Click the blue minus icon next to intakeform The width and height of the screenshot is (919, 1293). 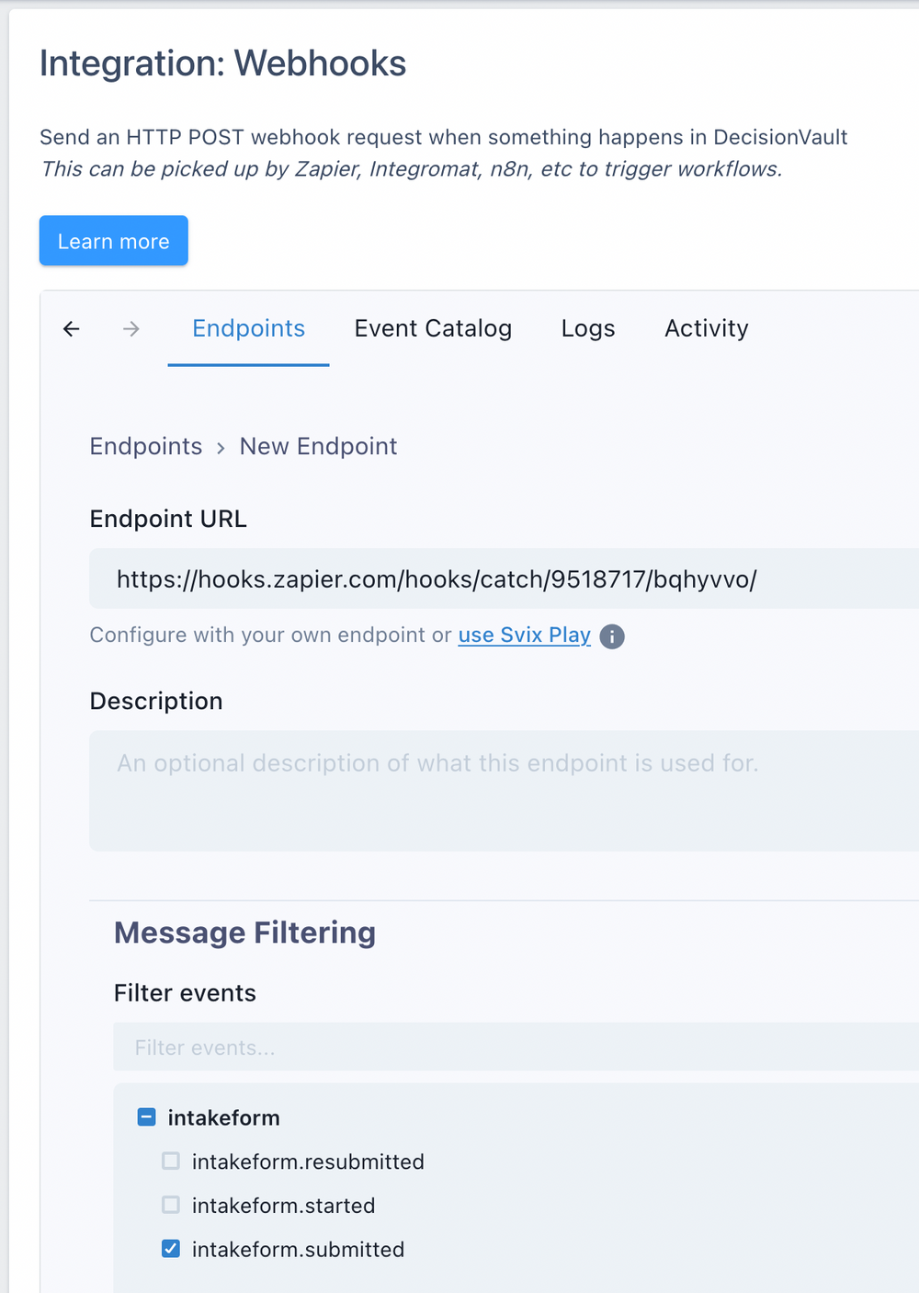(146, 1116)
